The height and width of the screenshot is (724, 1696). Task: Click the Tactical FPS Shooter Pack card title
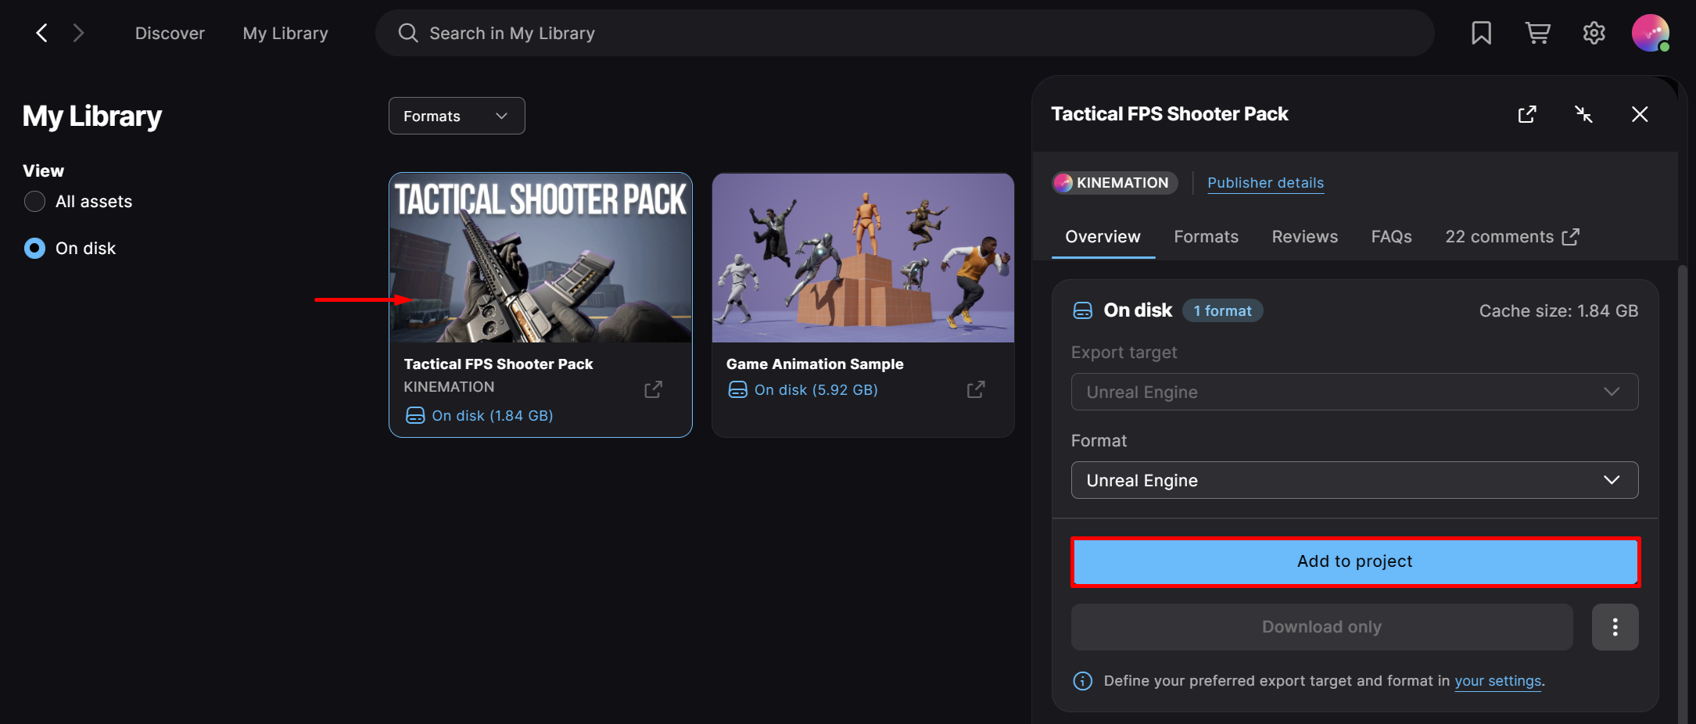tap(498, 364)
